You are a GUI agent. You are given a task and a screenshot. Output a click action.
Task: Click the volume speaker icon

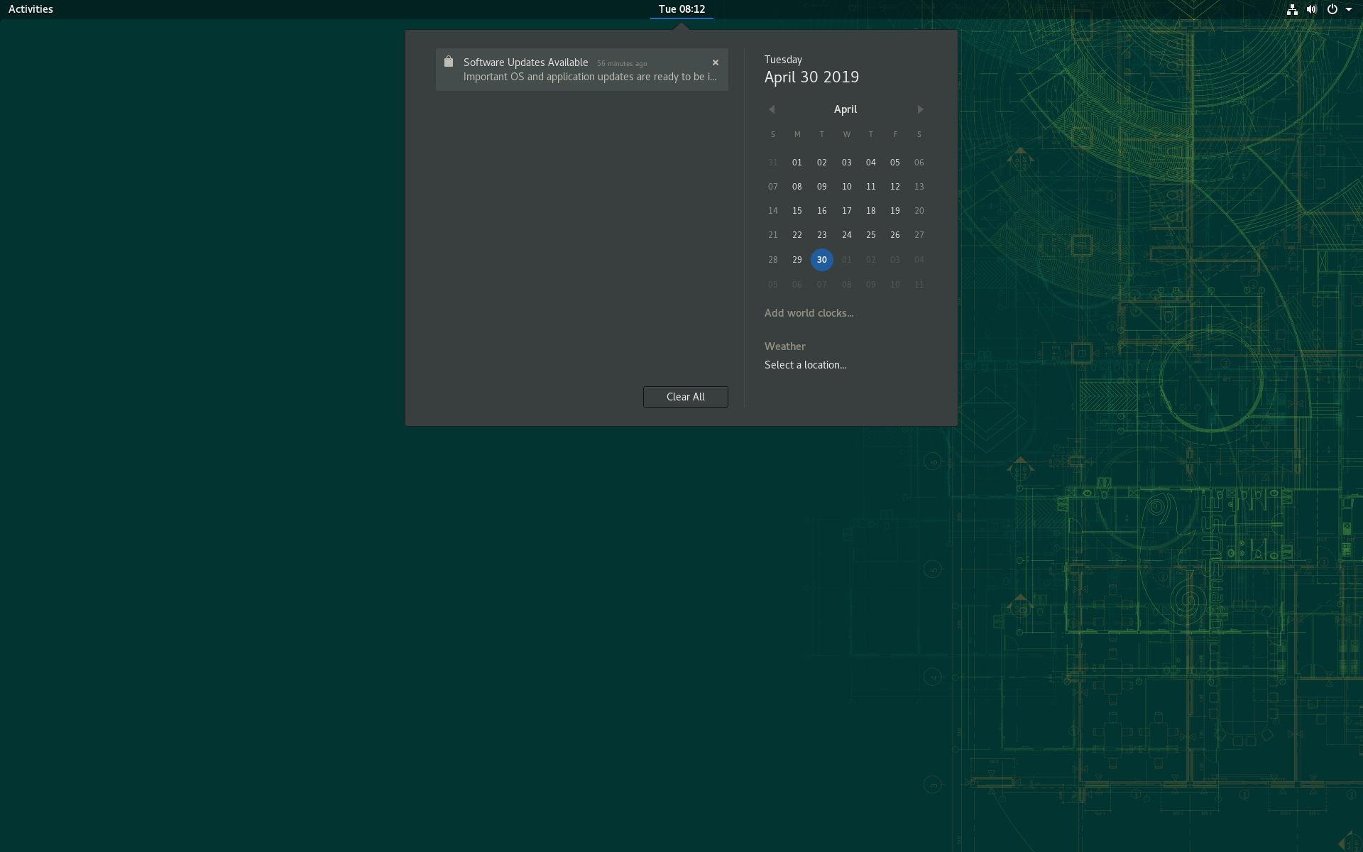1311,9
